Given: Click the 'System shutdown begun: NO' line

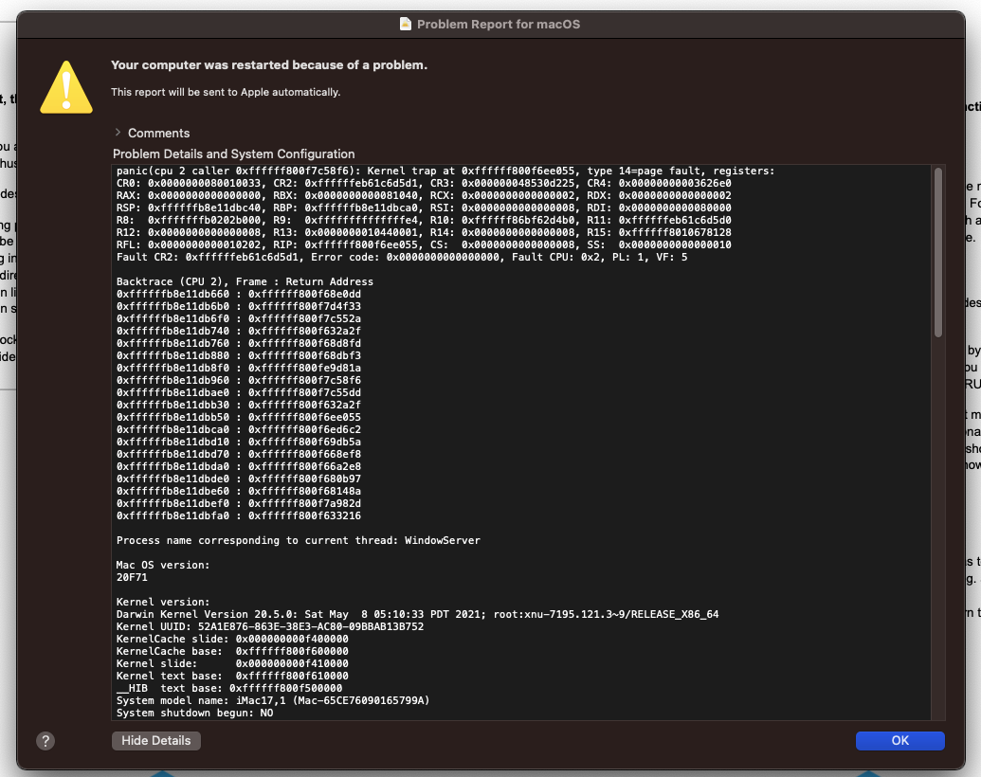Looking at the screenshot, I should pos(194,713).
